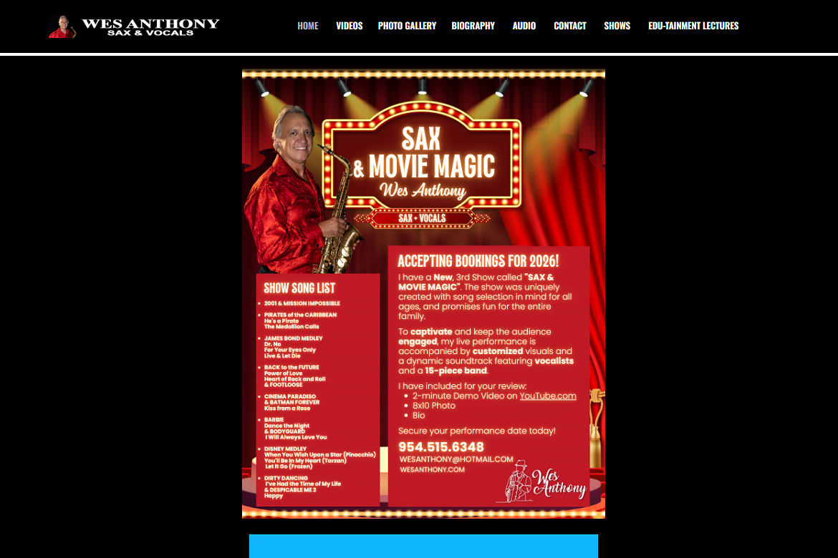The image size is (838, 558).
Task: Click the blue bar below the flyer
Action: [423, 546]
